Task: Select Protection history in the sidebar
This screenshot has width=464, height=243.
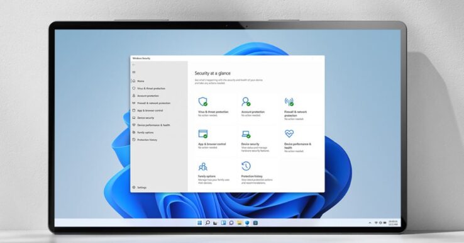Action: tap(145, 140)
